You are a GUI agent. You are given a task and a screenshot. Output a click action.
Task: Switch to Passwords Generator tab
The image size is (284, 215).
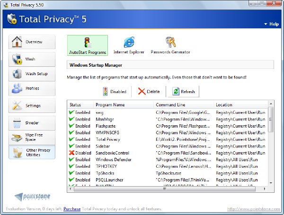pos(170,45)
